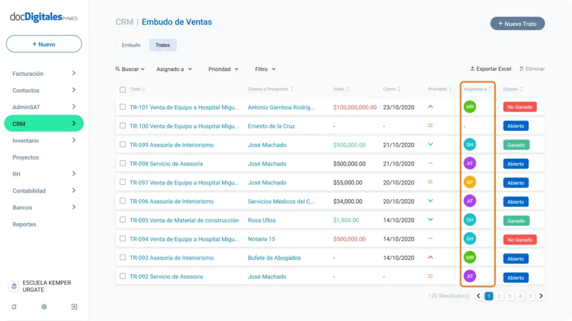
Task: Click the RP avatar in TR-097 row
Action: coord(470,182)
